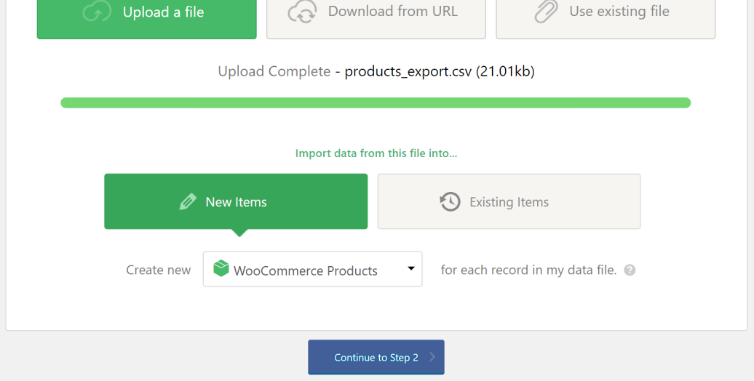
Task: Switch to the Existing Items option
Action: (509, 201)
